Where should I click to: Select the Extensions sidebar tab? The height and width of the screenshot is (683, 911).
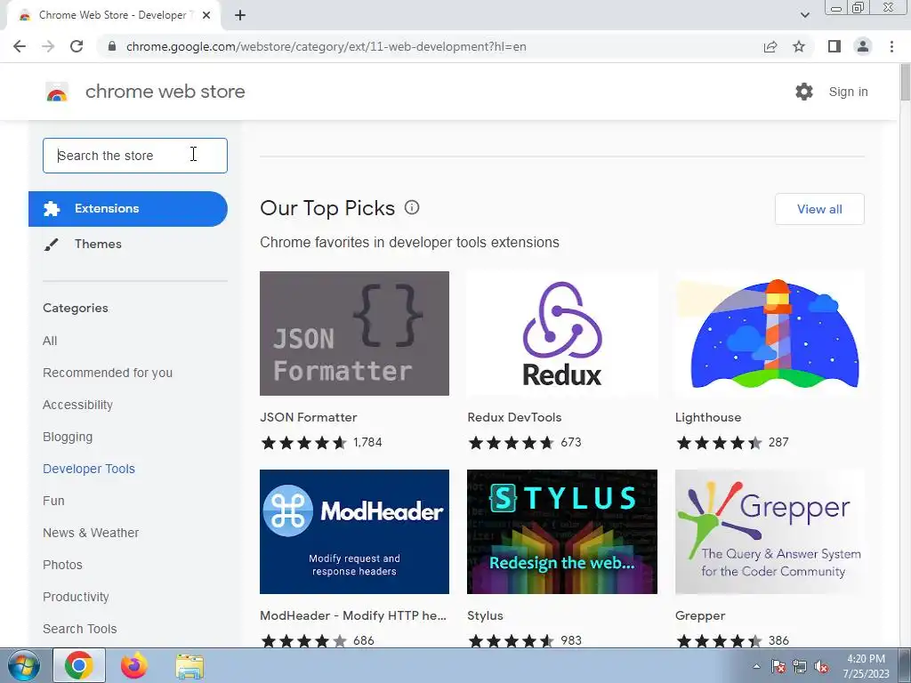click(x=128, y=208)
